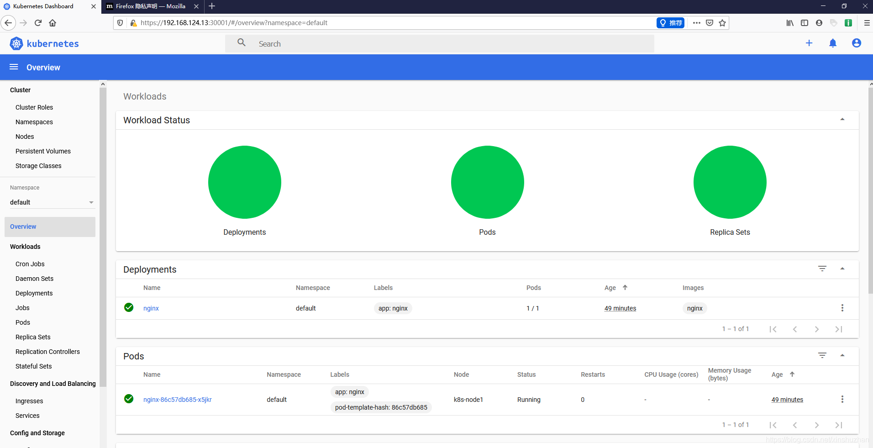Open the hamburger menu next to Overview
The image size is (873, 448).
pyautogui.click(x=14, y=67)
